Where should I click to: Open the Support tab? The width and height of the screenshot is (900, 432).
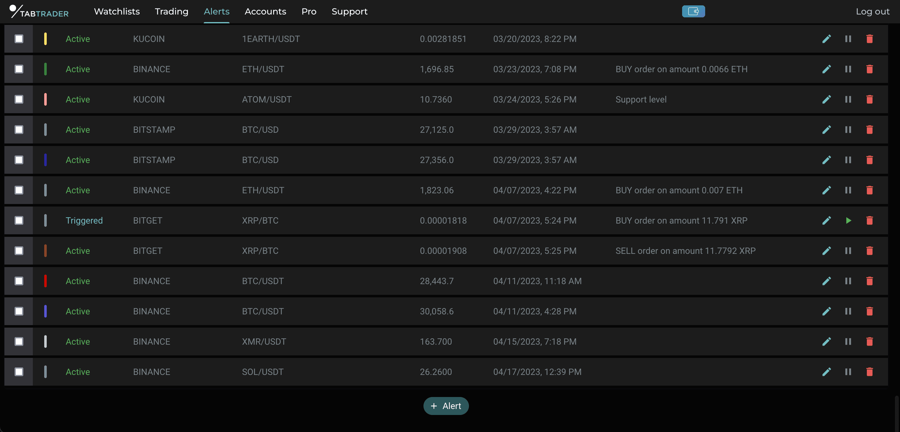tap(349, 12)
